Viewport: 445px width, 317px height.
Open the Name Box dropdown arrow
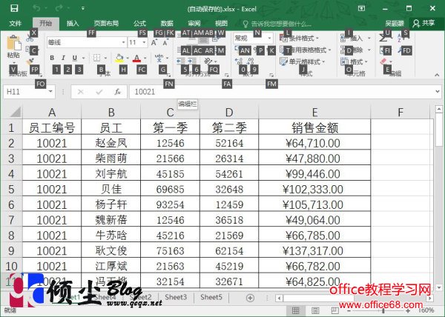[50, 92]
